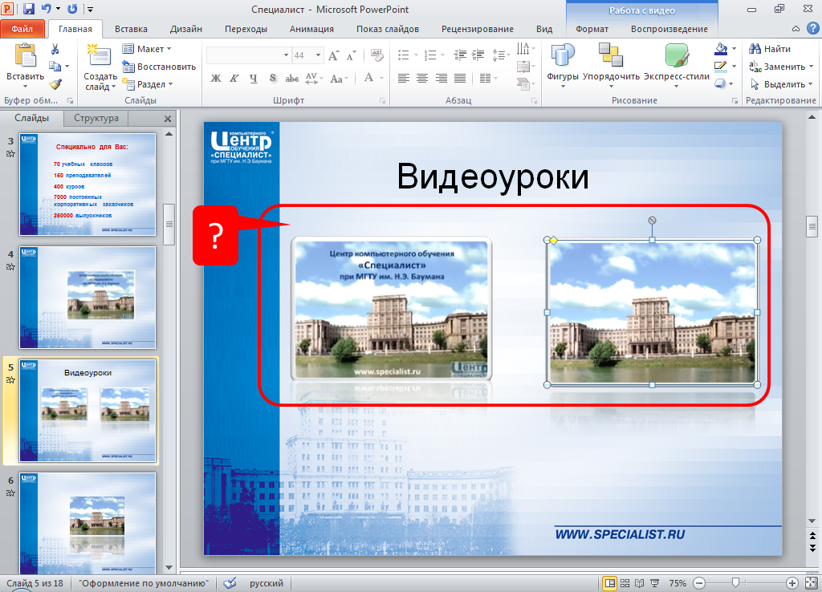Viewport: 822px width, 592px height.
Task: Click the Save icon in quick access toolbar
Action: click(29, 10)
